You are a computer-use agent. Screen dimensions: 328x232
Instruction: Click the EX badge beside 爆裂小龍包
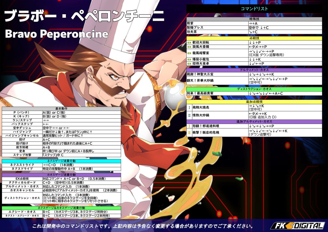pos(189,59)
